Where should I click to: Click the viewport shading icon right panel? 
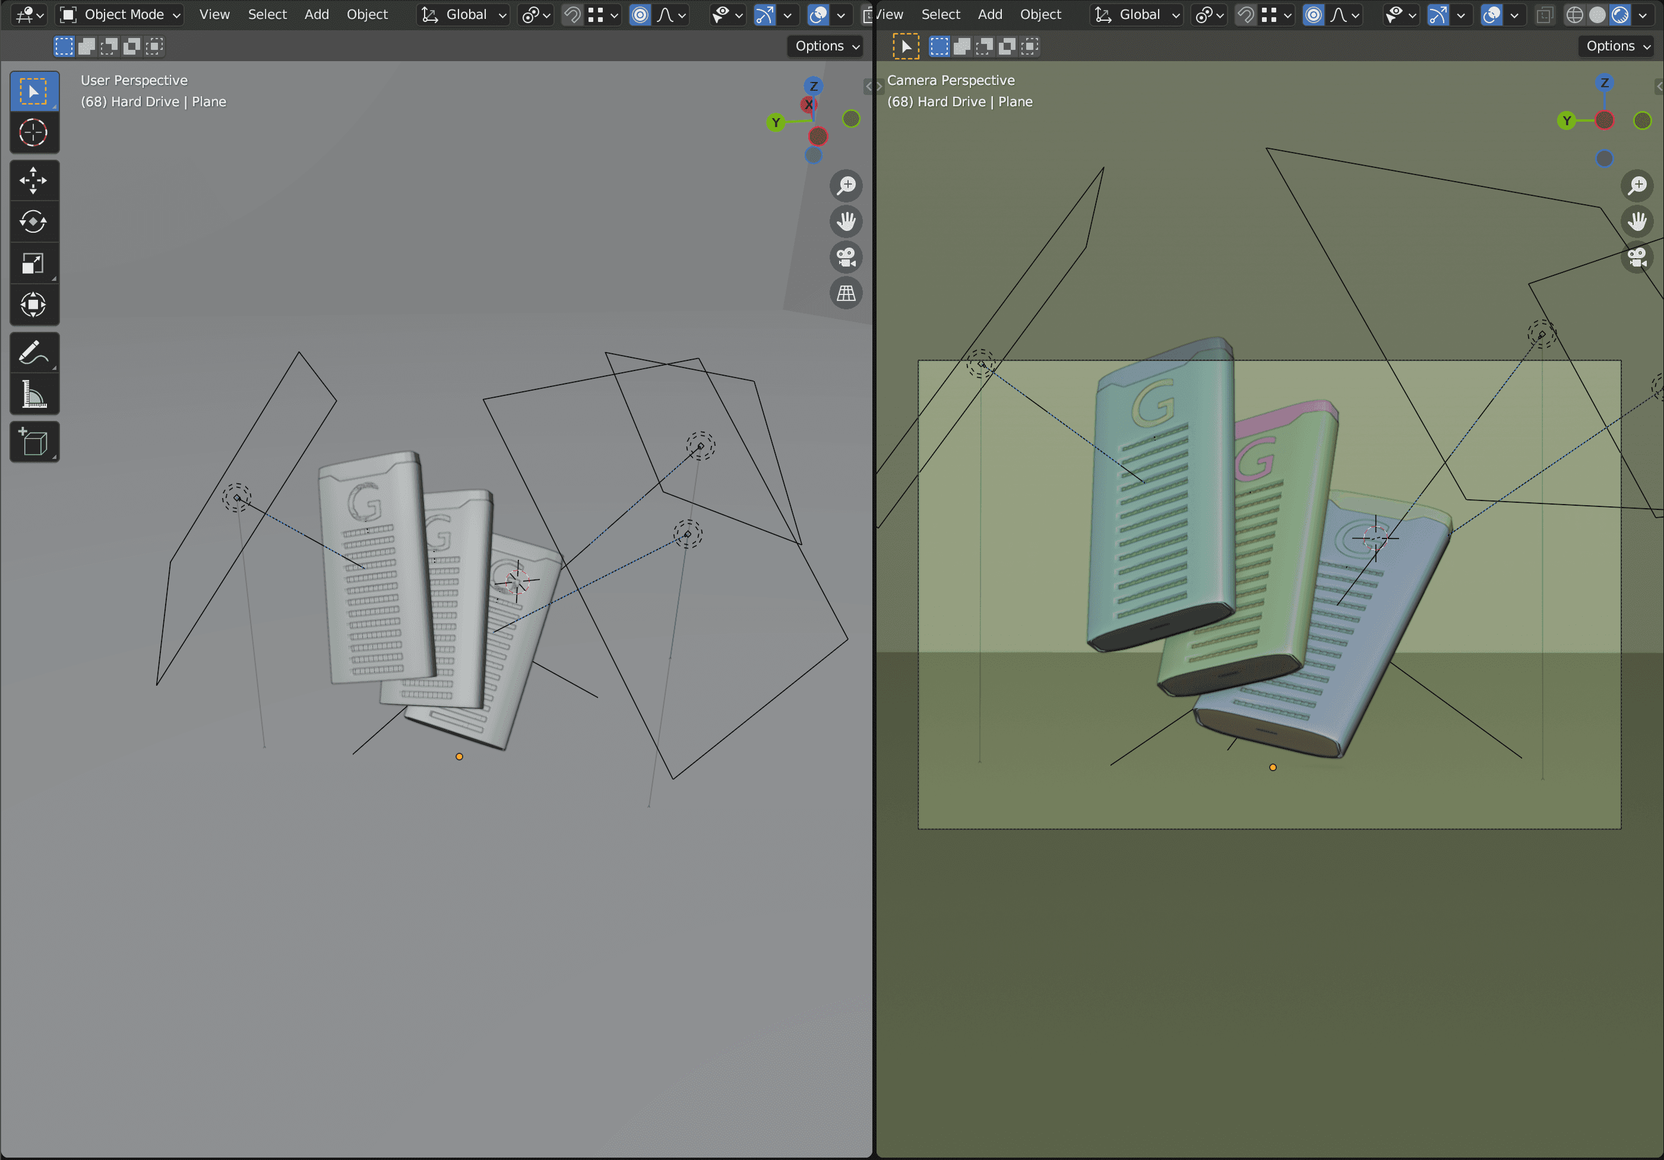click(1619, 12)
